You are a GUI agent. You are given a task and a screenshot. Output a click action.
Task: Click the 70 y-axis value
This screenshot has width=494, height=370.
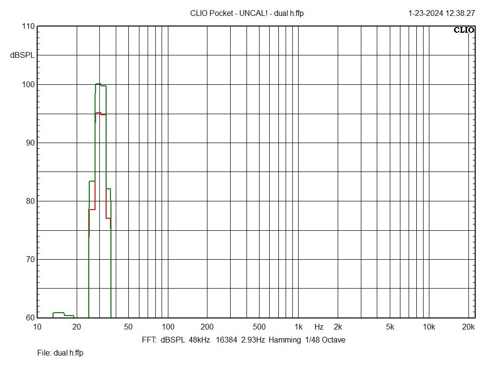click(30, 260)
